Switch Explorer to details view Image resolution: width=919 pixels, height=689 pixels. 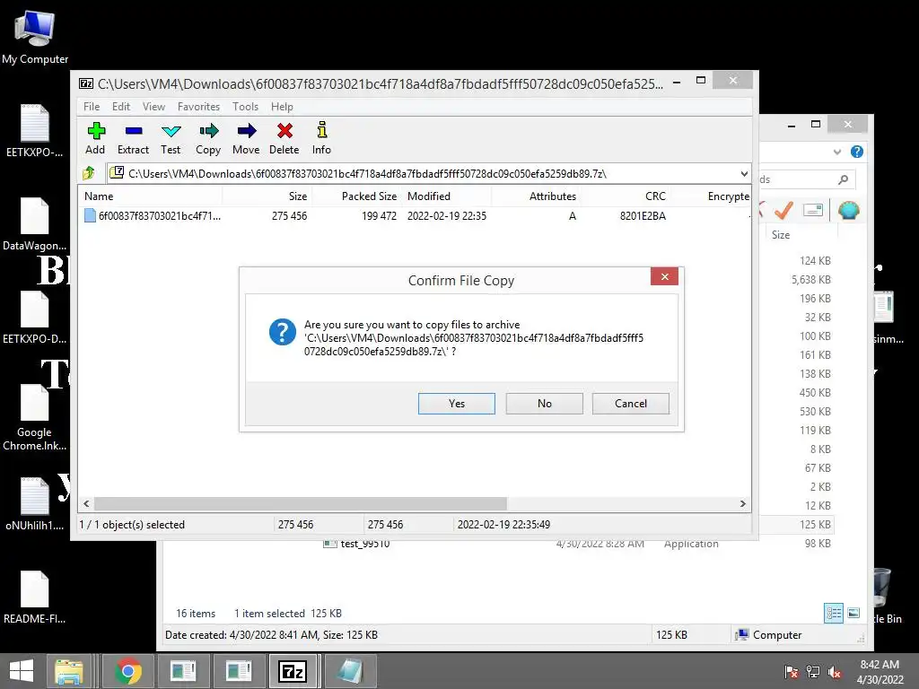click(834, 614)
